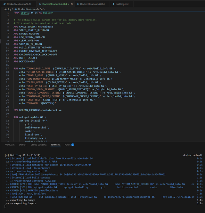The height and width of the screenshot is (213, 205).
Task: Open the PORTS panel tab
Action: pyautogui.click(x=68, y=145)
